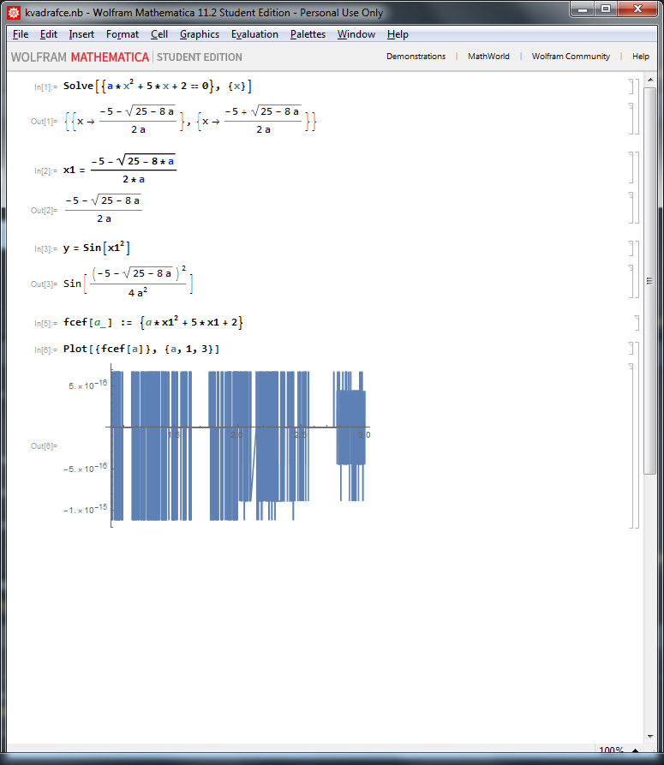The width and height of the screenshot is (664, 765).
Task: Open the Help menu in menu bar
Action: [398, 34]
